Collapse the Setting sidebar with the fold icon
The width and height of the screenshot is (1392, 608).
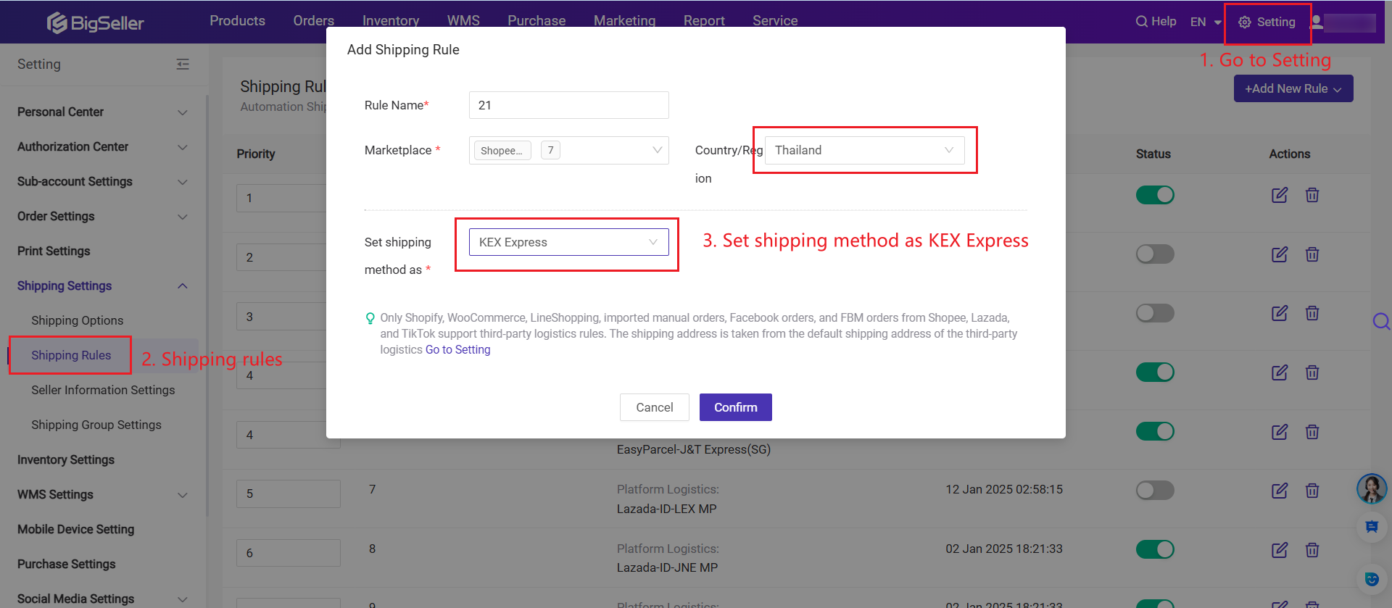pos(183,64)
